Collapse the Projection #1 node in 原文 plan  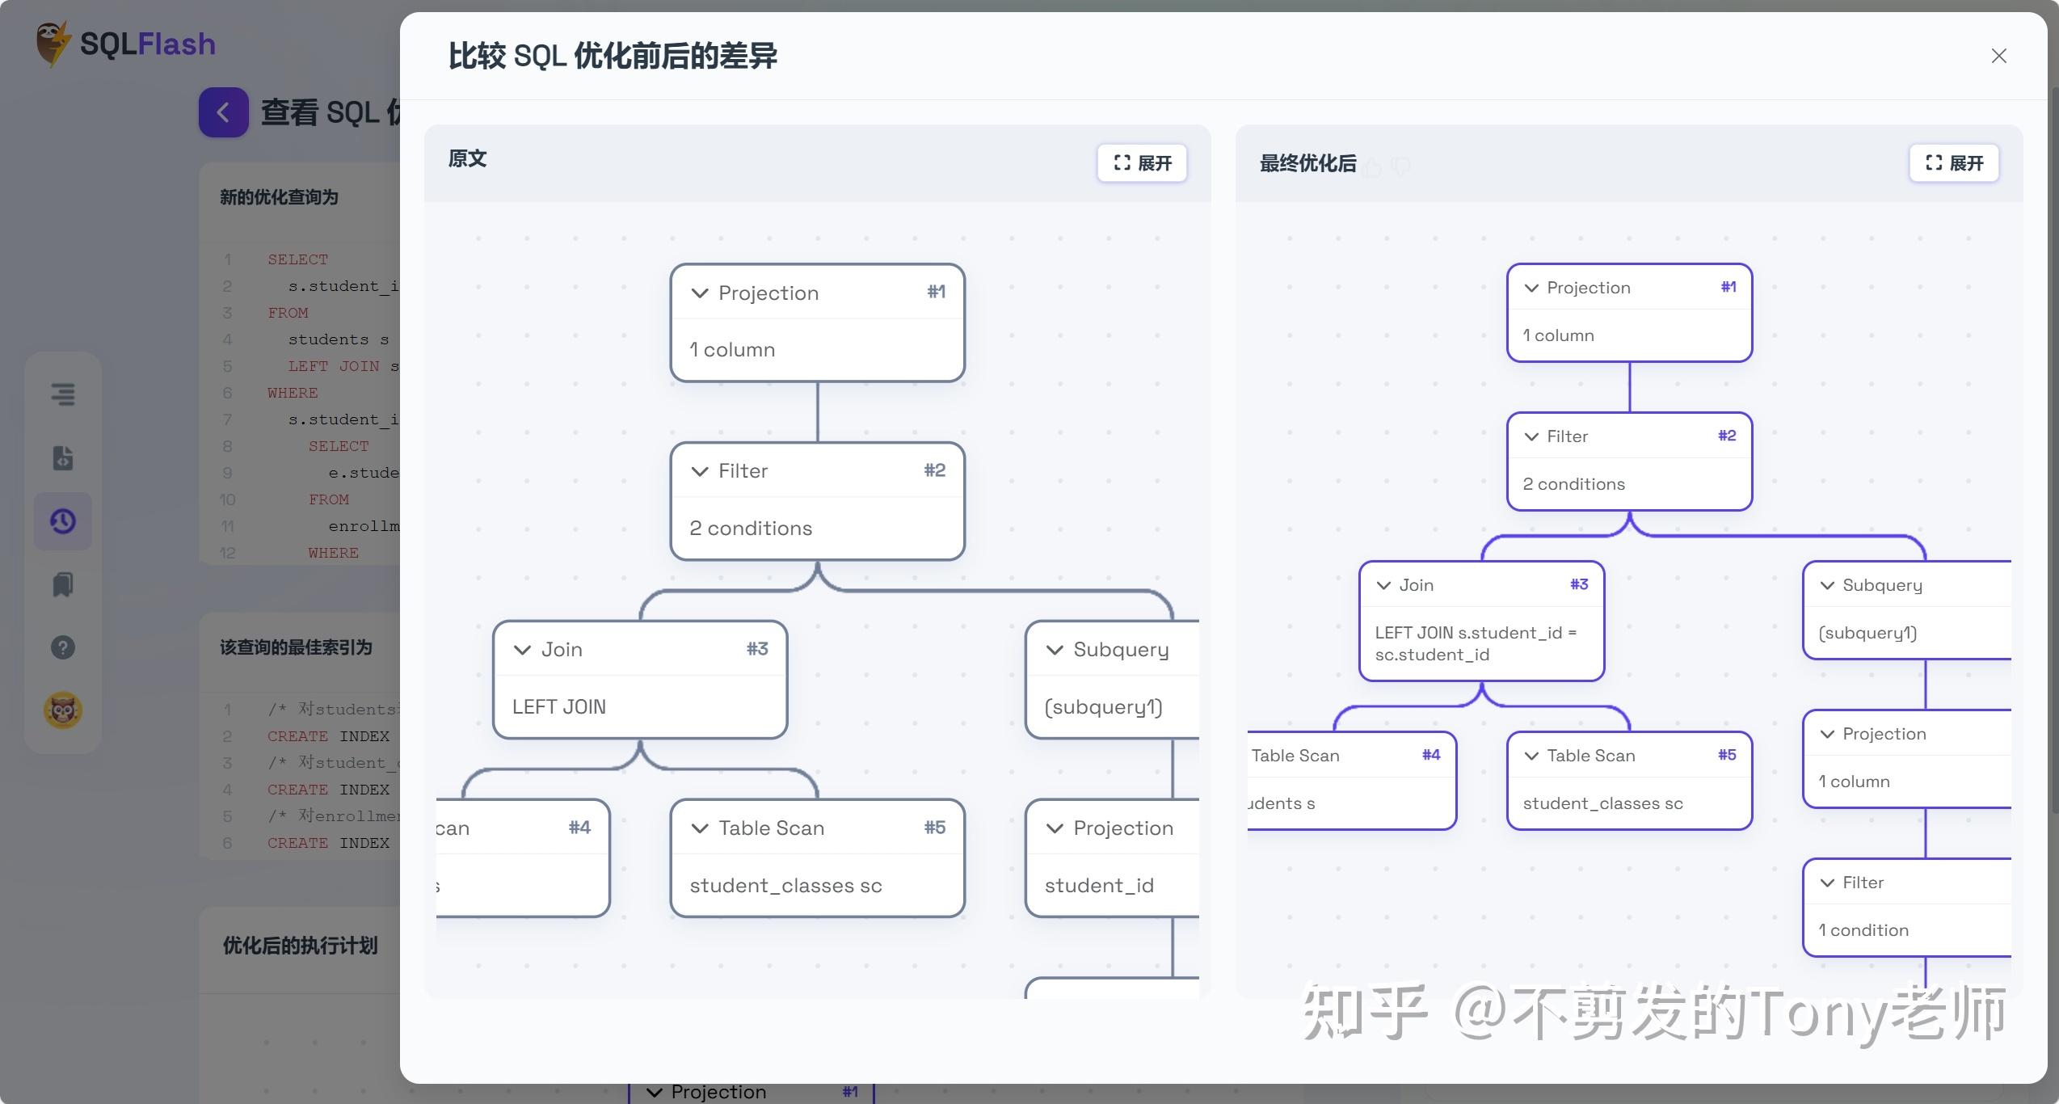click(x=700, y=293)
